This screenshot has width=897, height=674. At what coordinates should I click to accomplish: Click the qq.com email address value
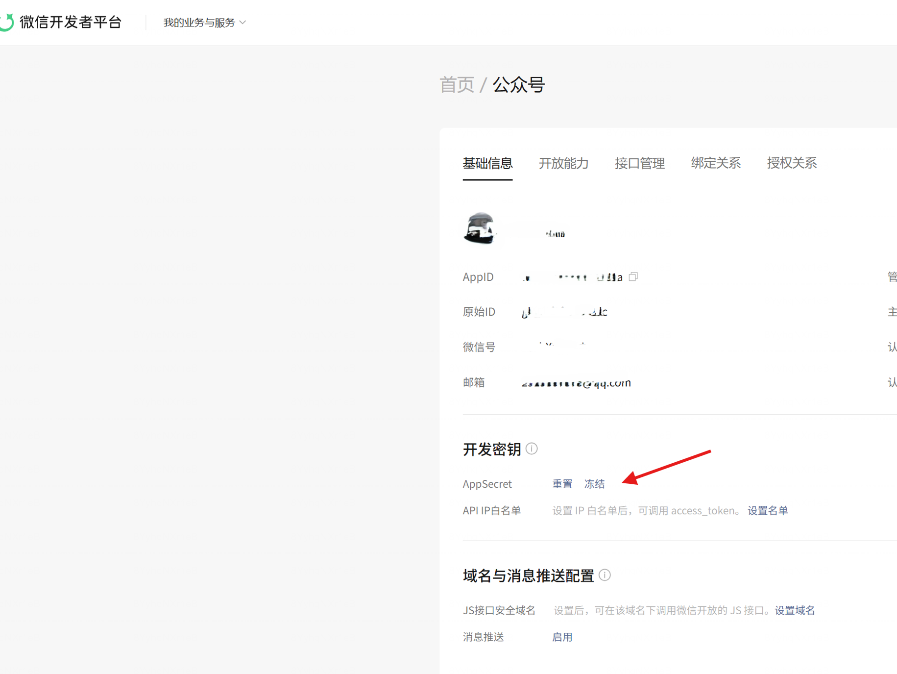[x=576, y=383]
